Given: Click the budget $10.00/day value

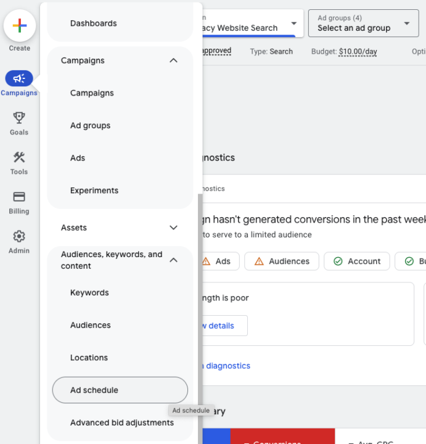Looking at the screenshot, I should pyautogui.click(x=358, y=52).
